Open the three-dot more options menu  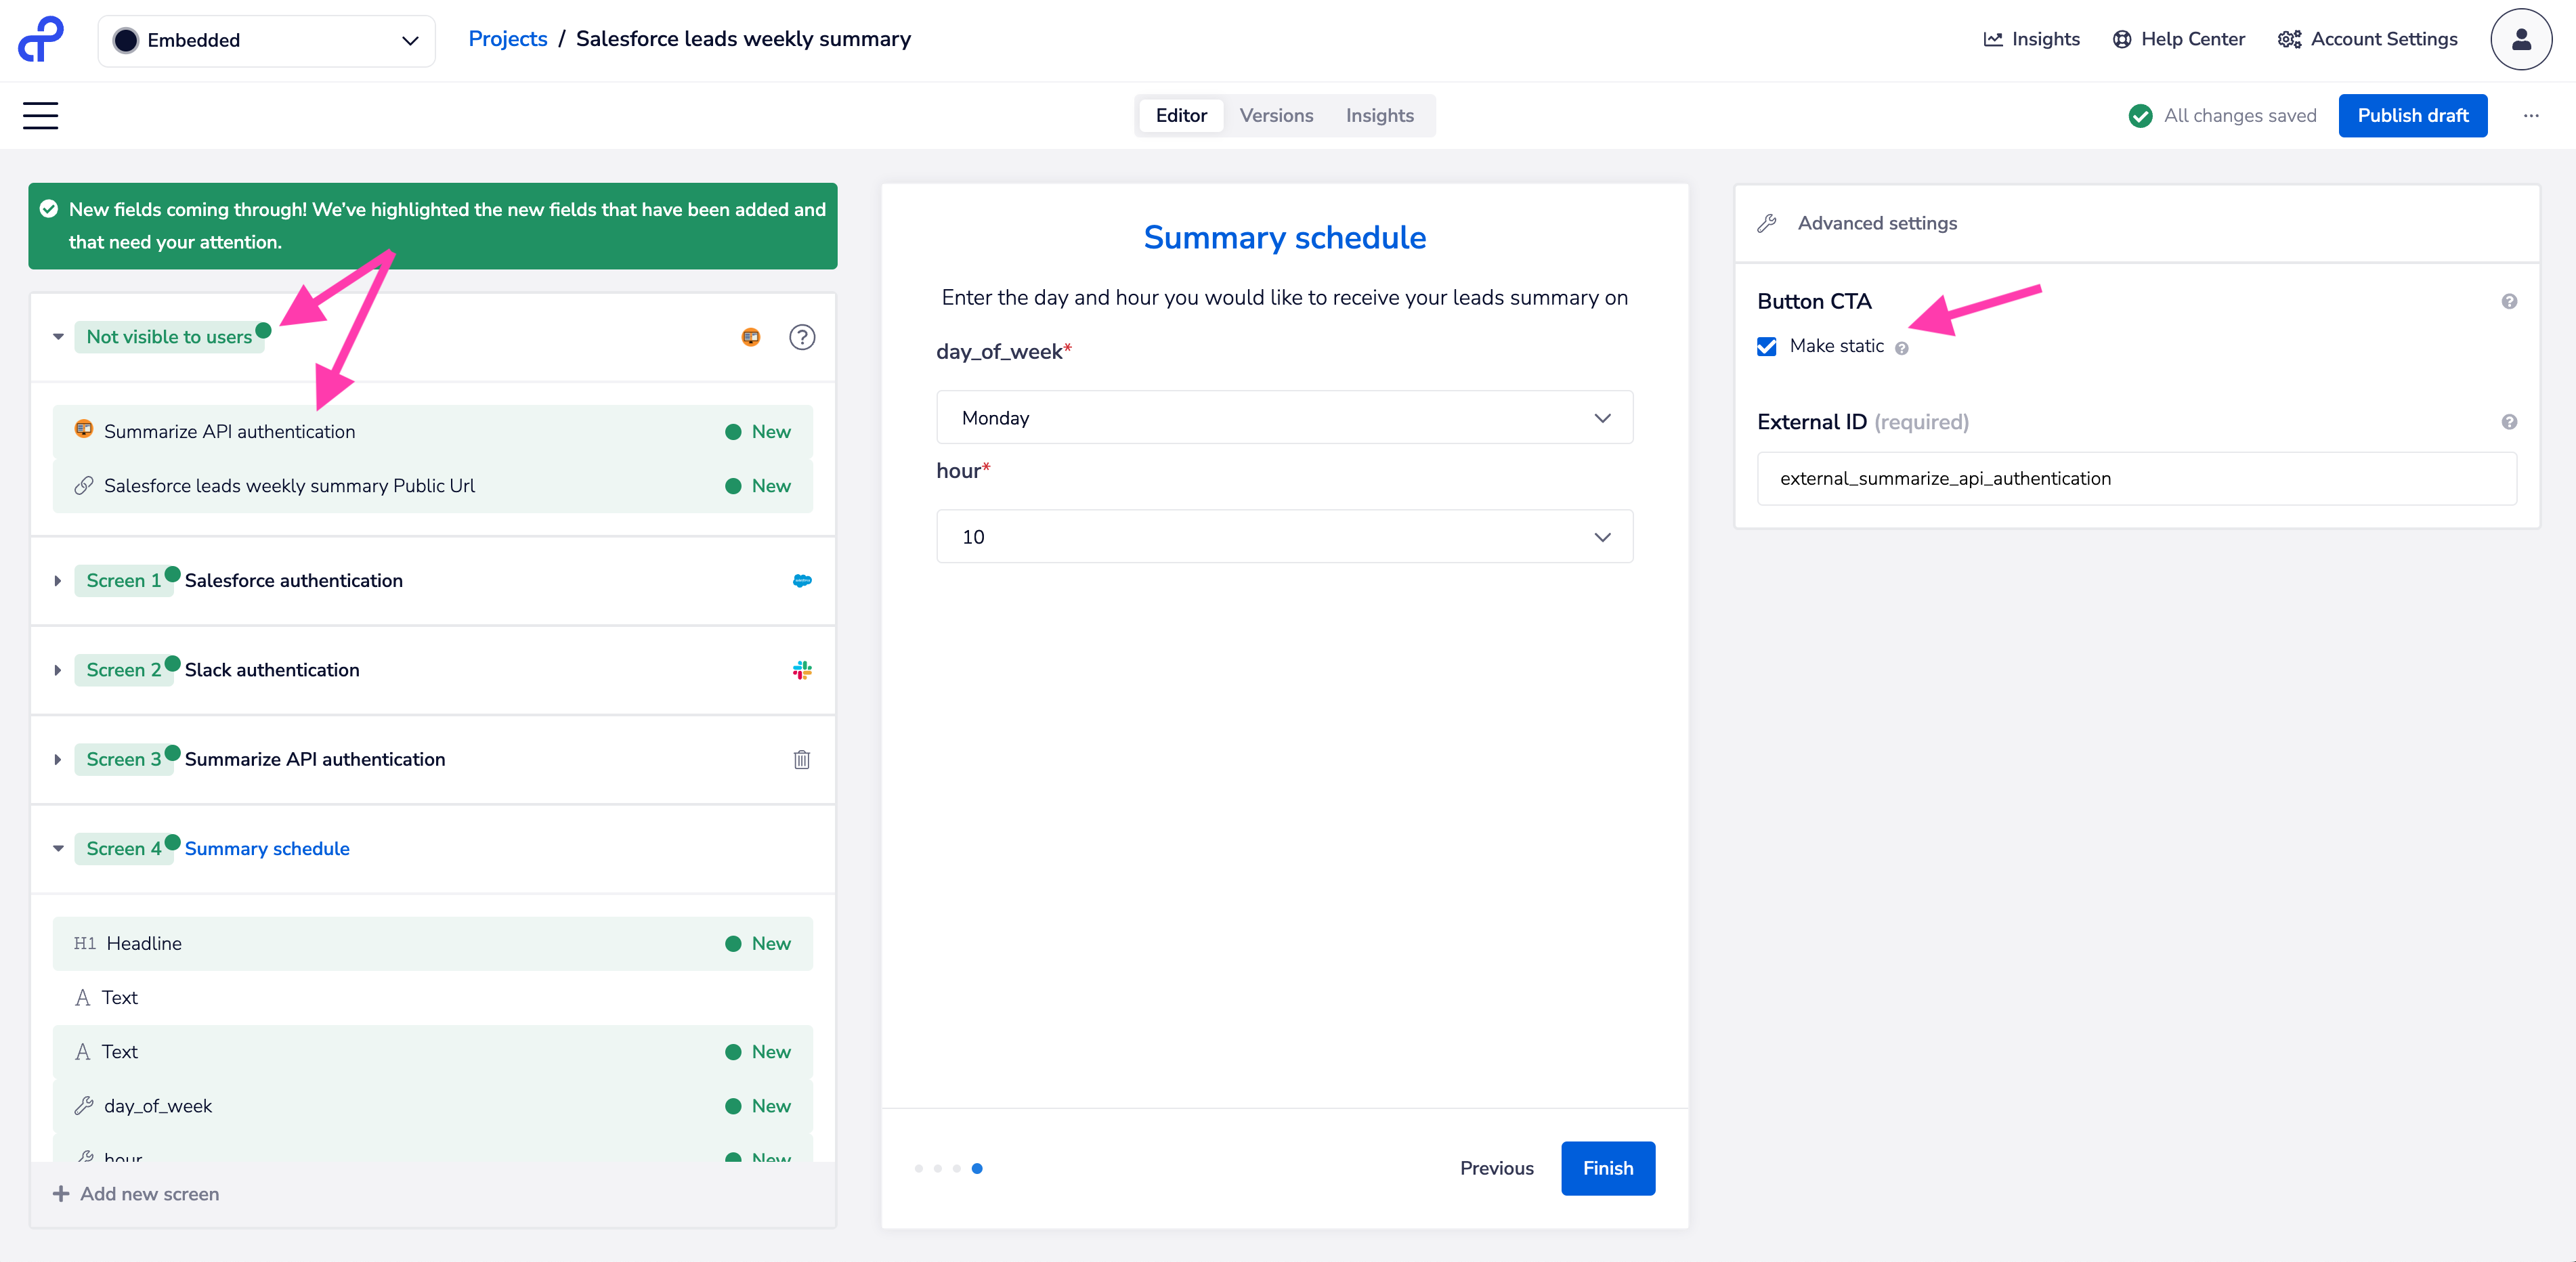click(x=2530, y=116)
